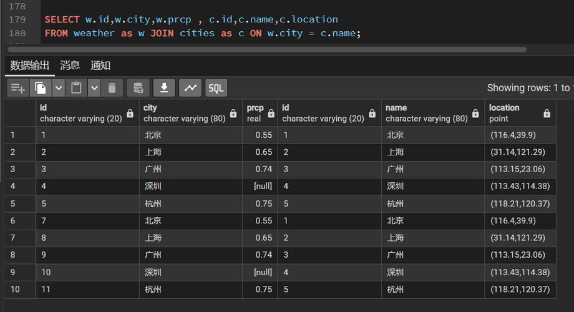
Task: Click the location point column header
Action: [x=520, y=113]
